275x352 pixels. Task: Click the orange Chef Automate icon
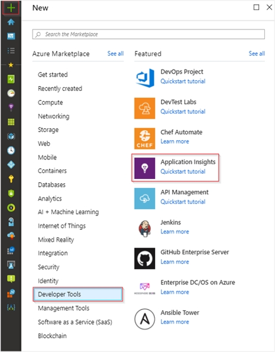[145, 138]
